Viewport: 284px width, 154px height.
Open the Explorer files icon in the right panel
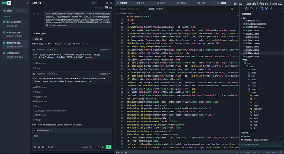[x=246, y=9]
